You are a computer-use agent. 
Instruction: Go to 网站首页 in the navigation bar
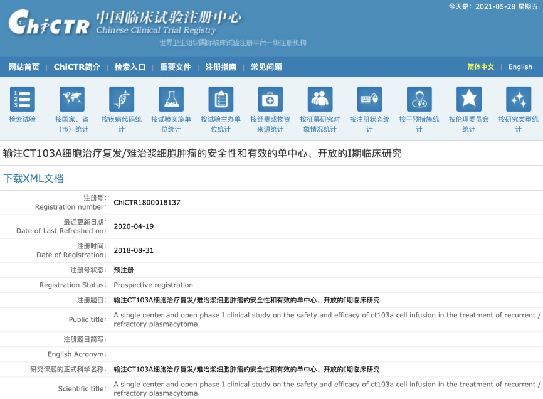tap(24, 67)
